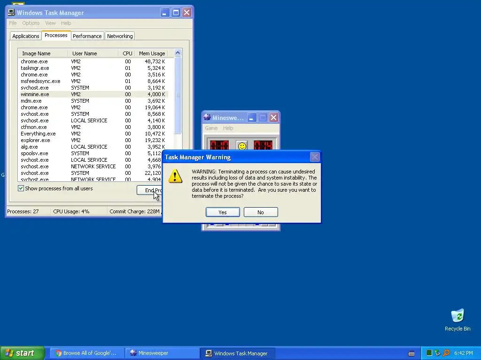Open the Networking tab
The width and height of the screenshot is (481, 360).
(x=120, y=36)
